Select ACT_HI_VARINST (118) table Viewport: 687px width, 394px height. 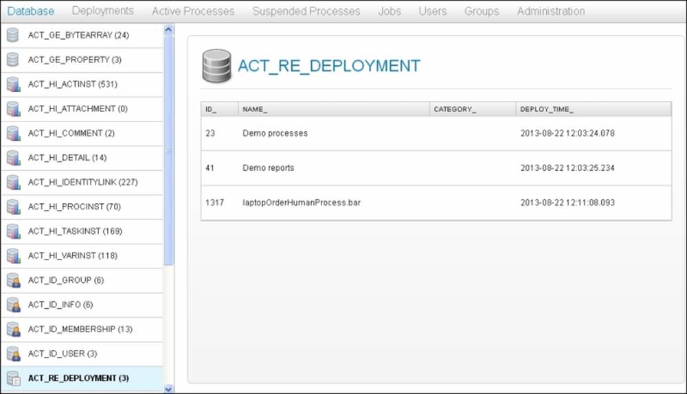pos(82,256)
